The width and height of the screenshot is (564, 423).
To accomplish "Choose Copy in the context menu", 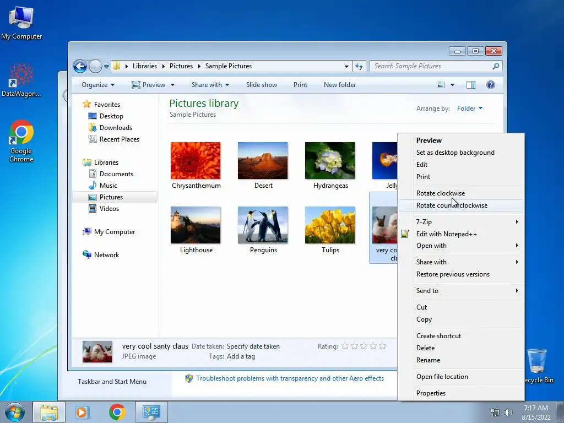I will (x=461, y=319).
